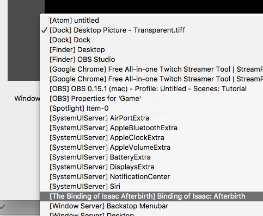Select the [Atom] untitled window entry
The width and height of the screenshot is (263, 216).
[x=151, y=20]
